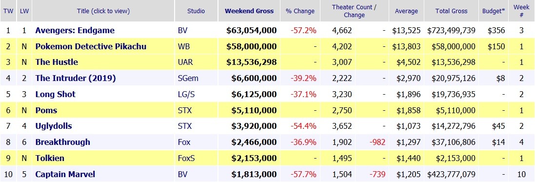View Captain Marvel details page

click(x=65, y=174)
